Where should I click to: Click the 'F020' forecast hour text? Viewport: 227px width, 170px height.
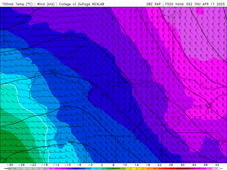pos(169,4)
